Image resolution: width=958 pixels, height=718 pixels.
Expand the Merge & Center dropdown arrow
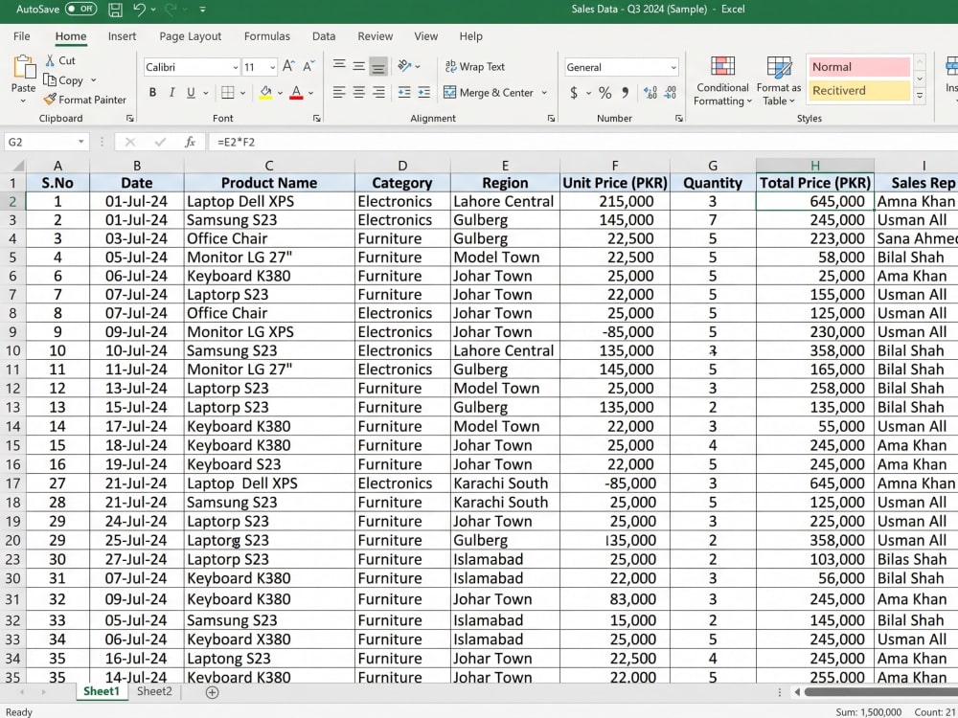[x=544, y=93]
